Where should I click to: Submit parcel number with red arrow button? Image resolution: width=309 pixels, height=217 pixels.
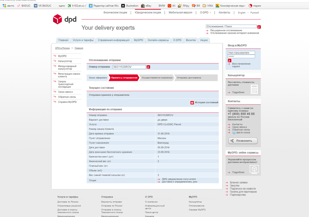pos(148,67)
